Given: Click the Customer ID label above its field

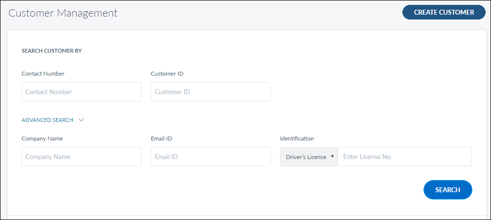Looking at the screenshot, I should click(167, 74).
